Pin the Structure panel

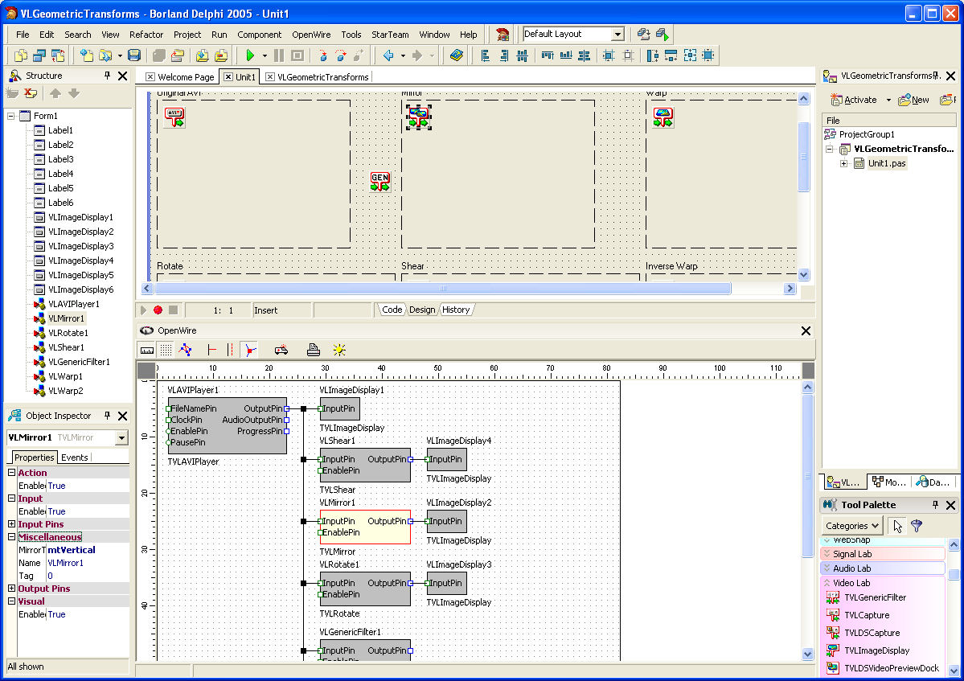(x=107, y=76)
